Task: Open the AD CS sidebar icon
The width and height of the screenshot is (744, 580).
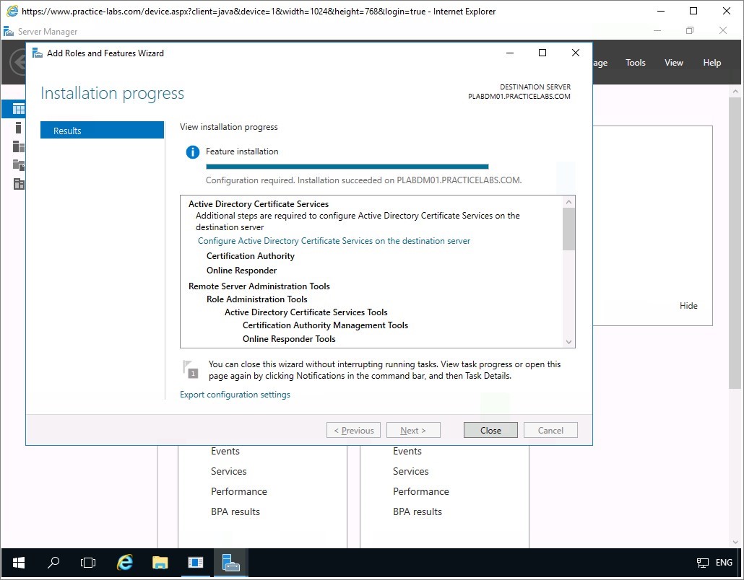Action: (19, 165)
